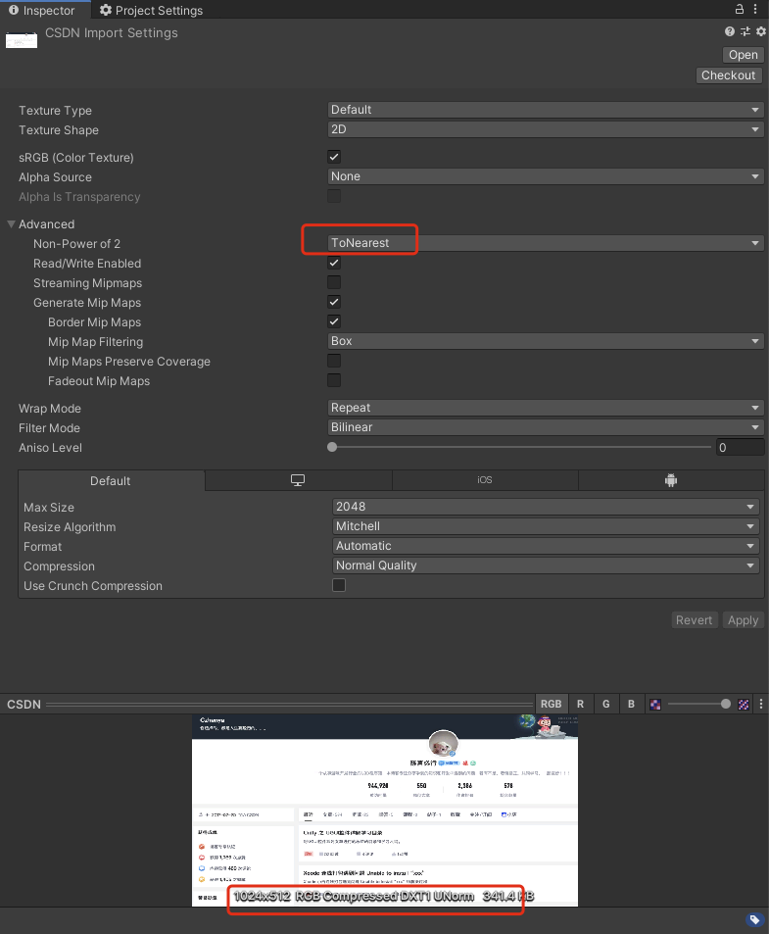Open the Texture Shape dropdown
This screenshot has width=769, height=934.
pos(546,129)
